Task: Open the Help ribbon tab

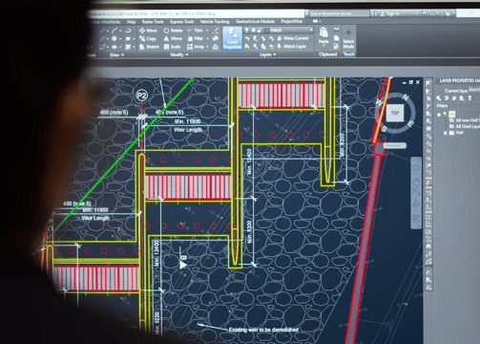Action: 131,22
